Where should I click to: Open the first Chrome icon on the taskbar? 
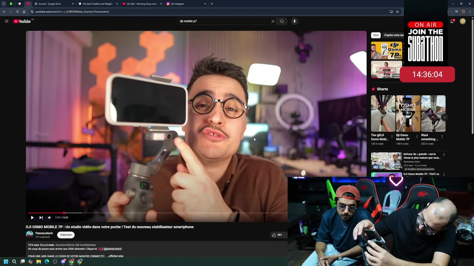(71, 262)
